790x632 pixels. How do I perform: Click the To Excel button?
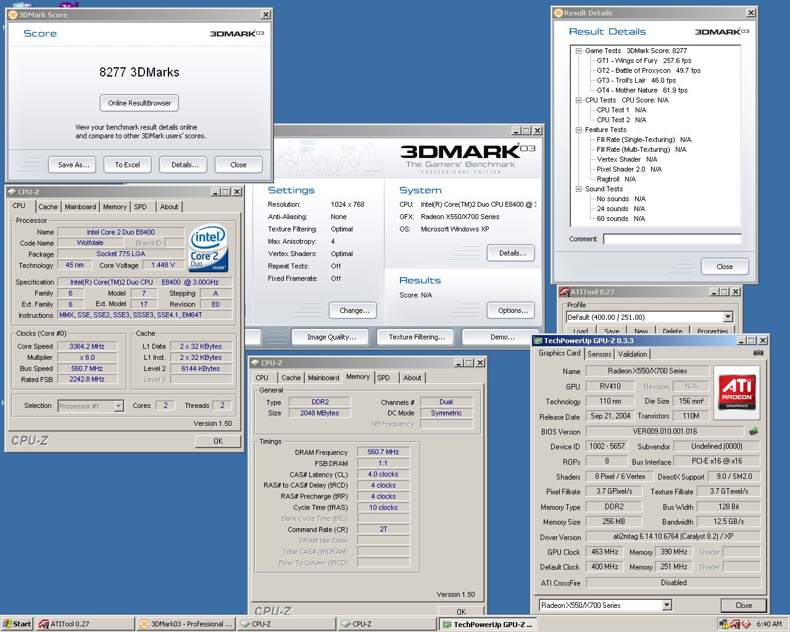click(x=127, y=165)
